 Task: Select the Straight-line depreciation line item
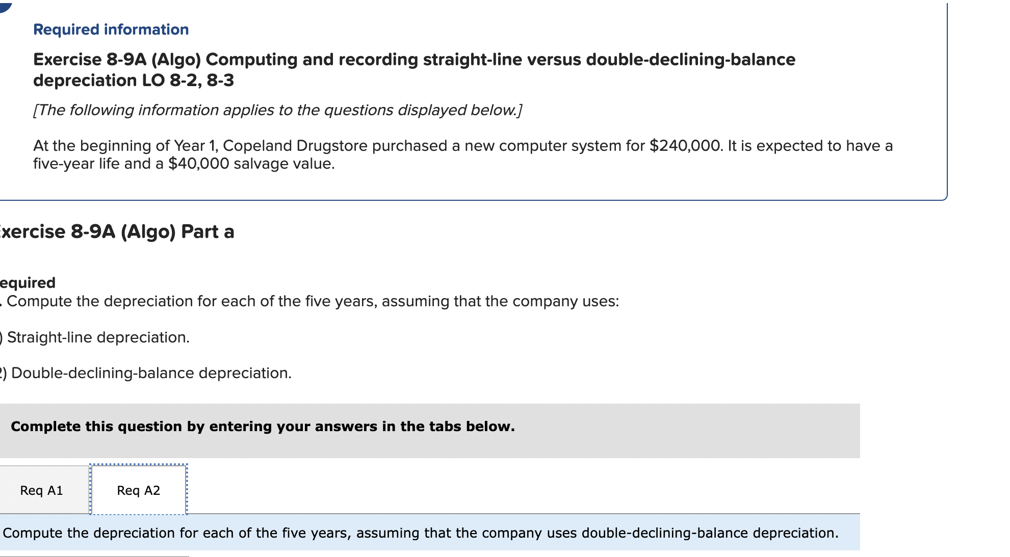[x=94, y=337]
